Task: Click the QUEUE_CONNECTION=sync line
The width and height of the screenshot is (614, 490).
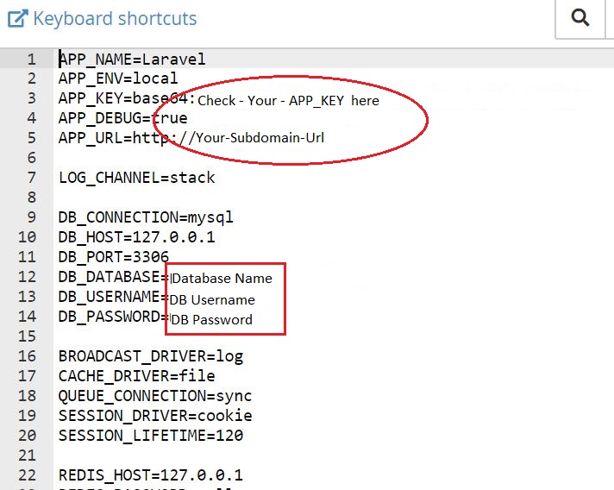Action: tap(155, 396)
